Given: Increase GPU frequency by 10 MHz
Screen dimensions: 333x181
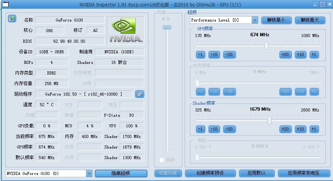Looking at the screenshot, I should coord(300,54).
